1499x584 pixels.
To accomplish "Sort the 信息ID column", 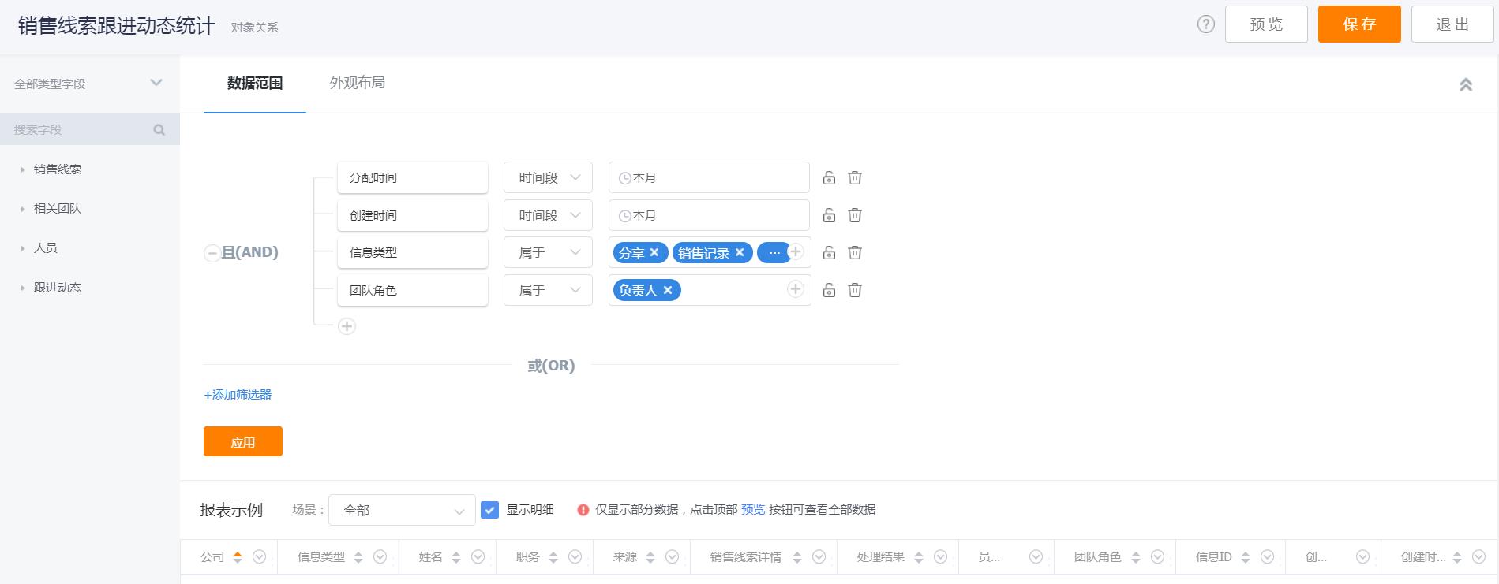I will click(1246, 557).
